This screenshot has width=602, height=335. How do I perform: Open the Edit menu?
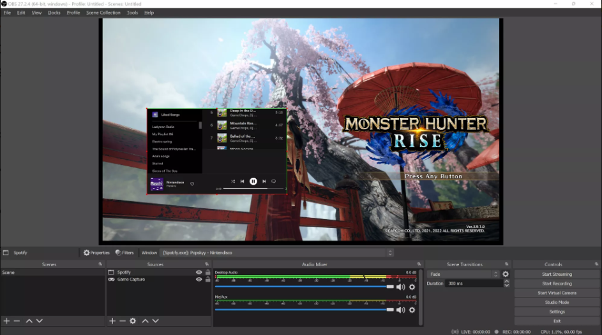[x=21, y=13]
